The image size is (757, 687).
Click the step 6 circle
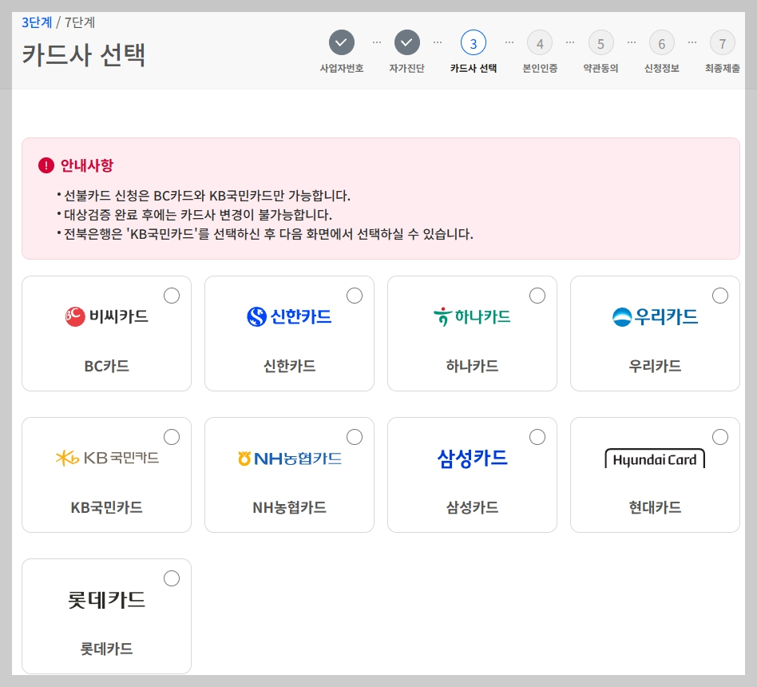coord(661,43)
